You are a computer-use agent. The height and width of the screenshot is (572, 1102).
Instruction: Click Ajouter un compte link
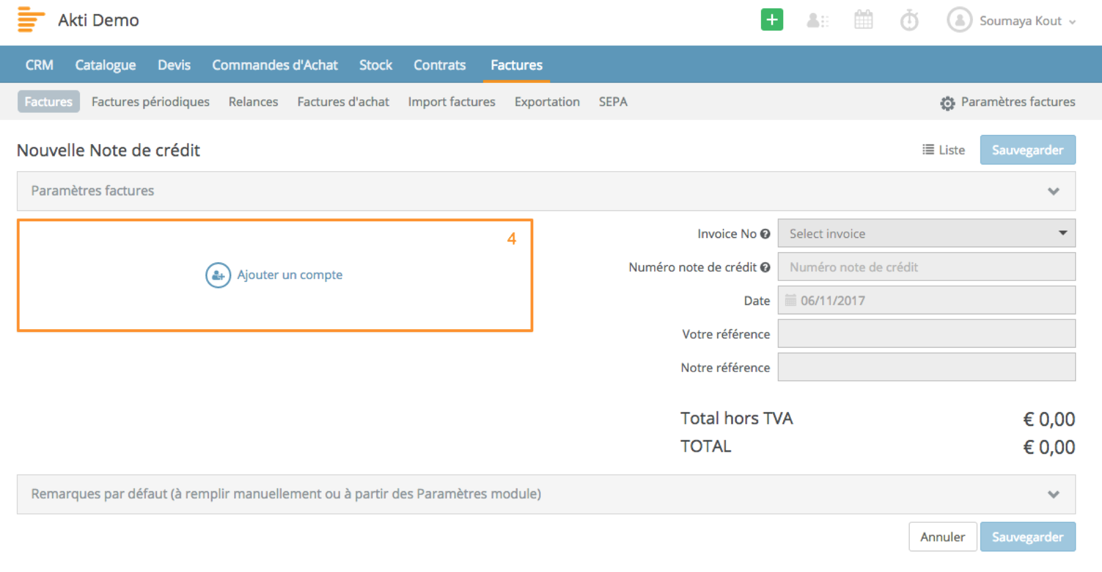(x=290, y=275)
